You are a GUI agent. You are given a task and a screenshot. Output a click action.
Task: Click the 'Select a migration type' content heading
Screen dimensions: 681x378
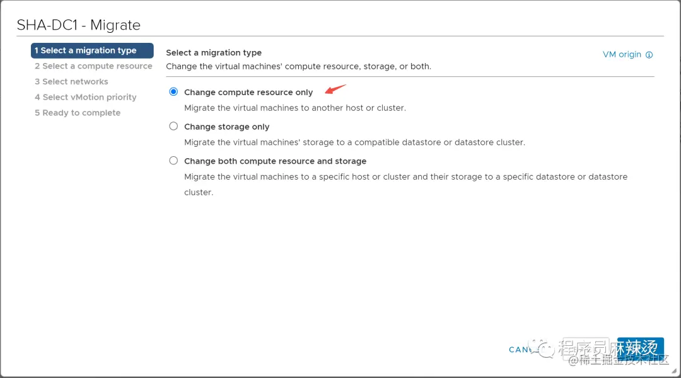pyautogui.click(x=214, y=53)
